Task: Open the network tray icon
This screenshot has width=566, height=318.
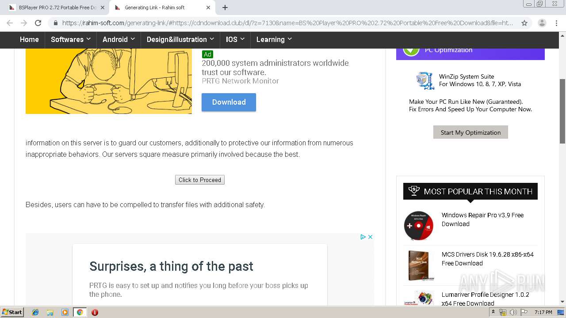Action: pos(503,312)
